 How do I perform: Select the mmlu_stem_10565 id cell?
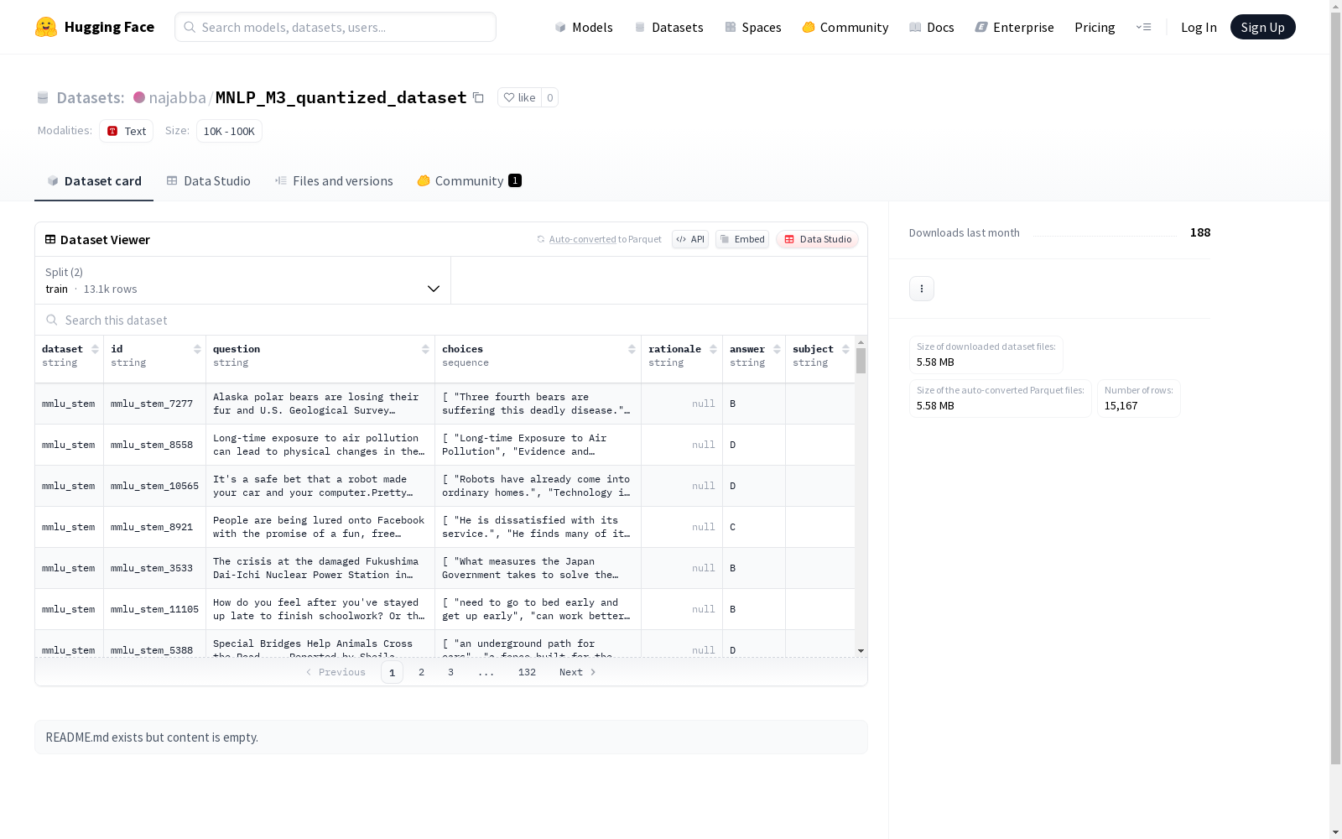(x=154, y=486)
